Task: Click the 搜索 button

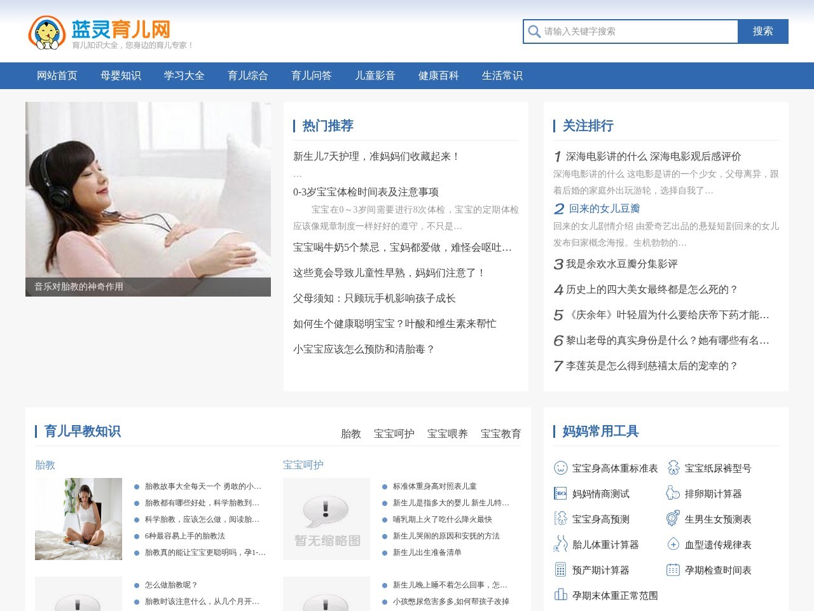Action: tap(763, 31)
